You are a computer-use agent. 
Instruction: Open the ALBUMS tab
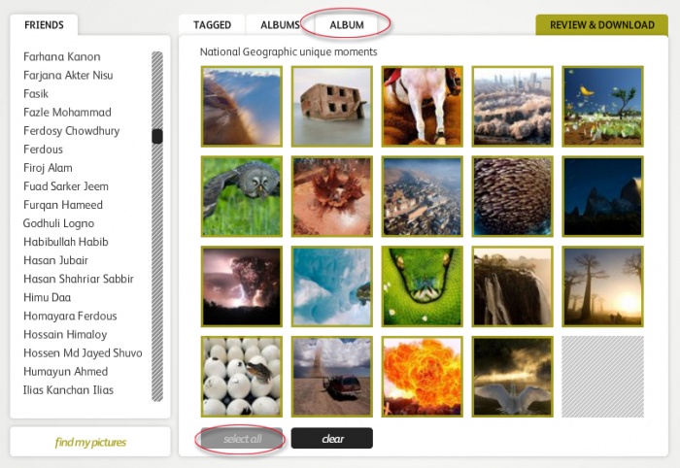(280, 24)
